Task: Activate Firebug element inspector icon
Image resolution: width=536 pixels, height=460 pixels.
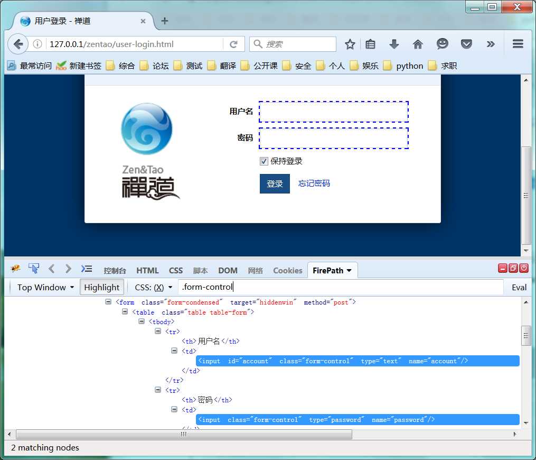Action: [x=33, y=269]
